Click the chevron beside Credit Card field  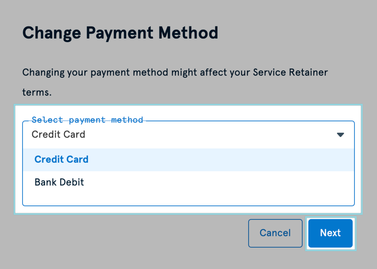pos(341,134)
